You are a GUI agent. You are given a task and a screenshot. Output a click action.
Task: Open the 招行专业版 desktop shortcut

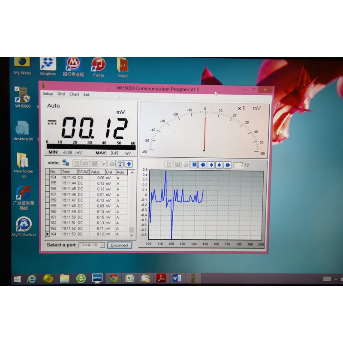(73, 67)
